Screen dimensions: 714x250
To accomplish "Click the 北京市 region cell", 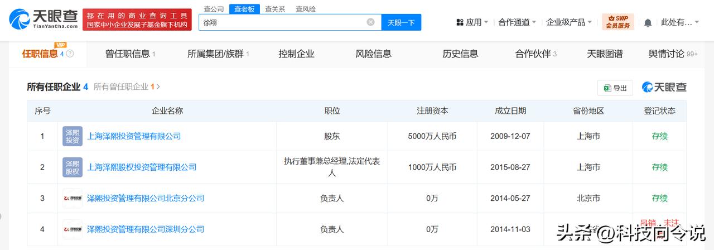I will [588, 198].
